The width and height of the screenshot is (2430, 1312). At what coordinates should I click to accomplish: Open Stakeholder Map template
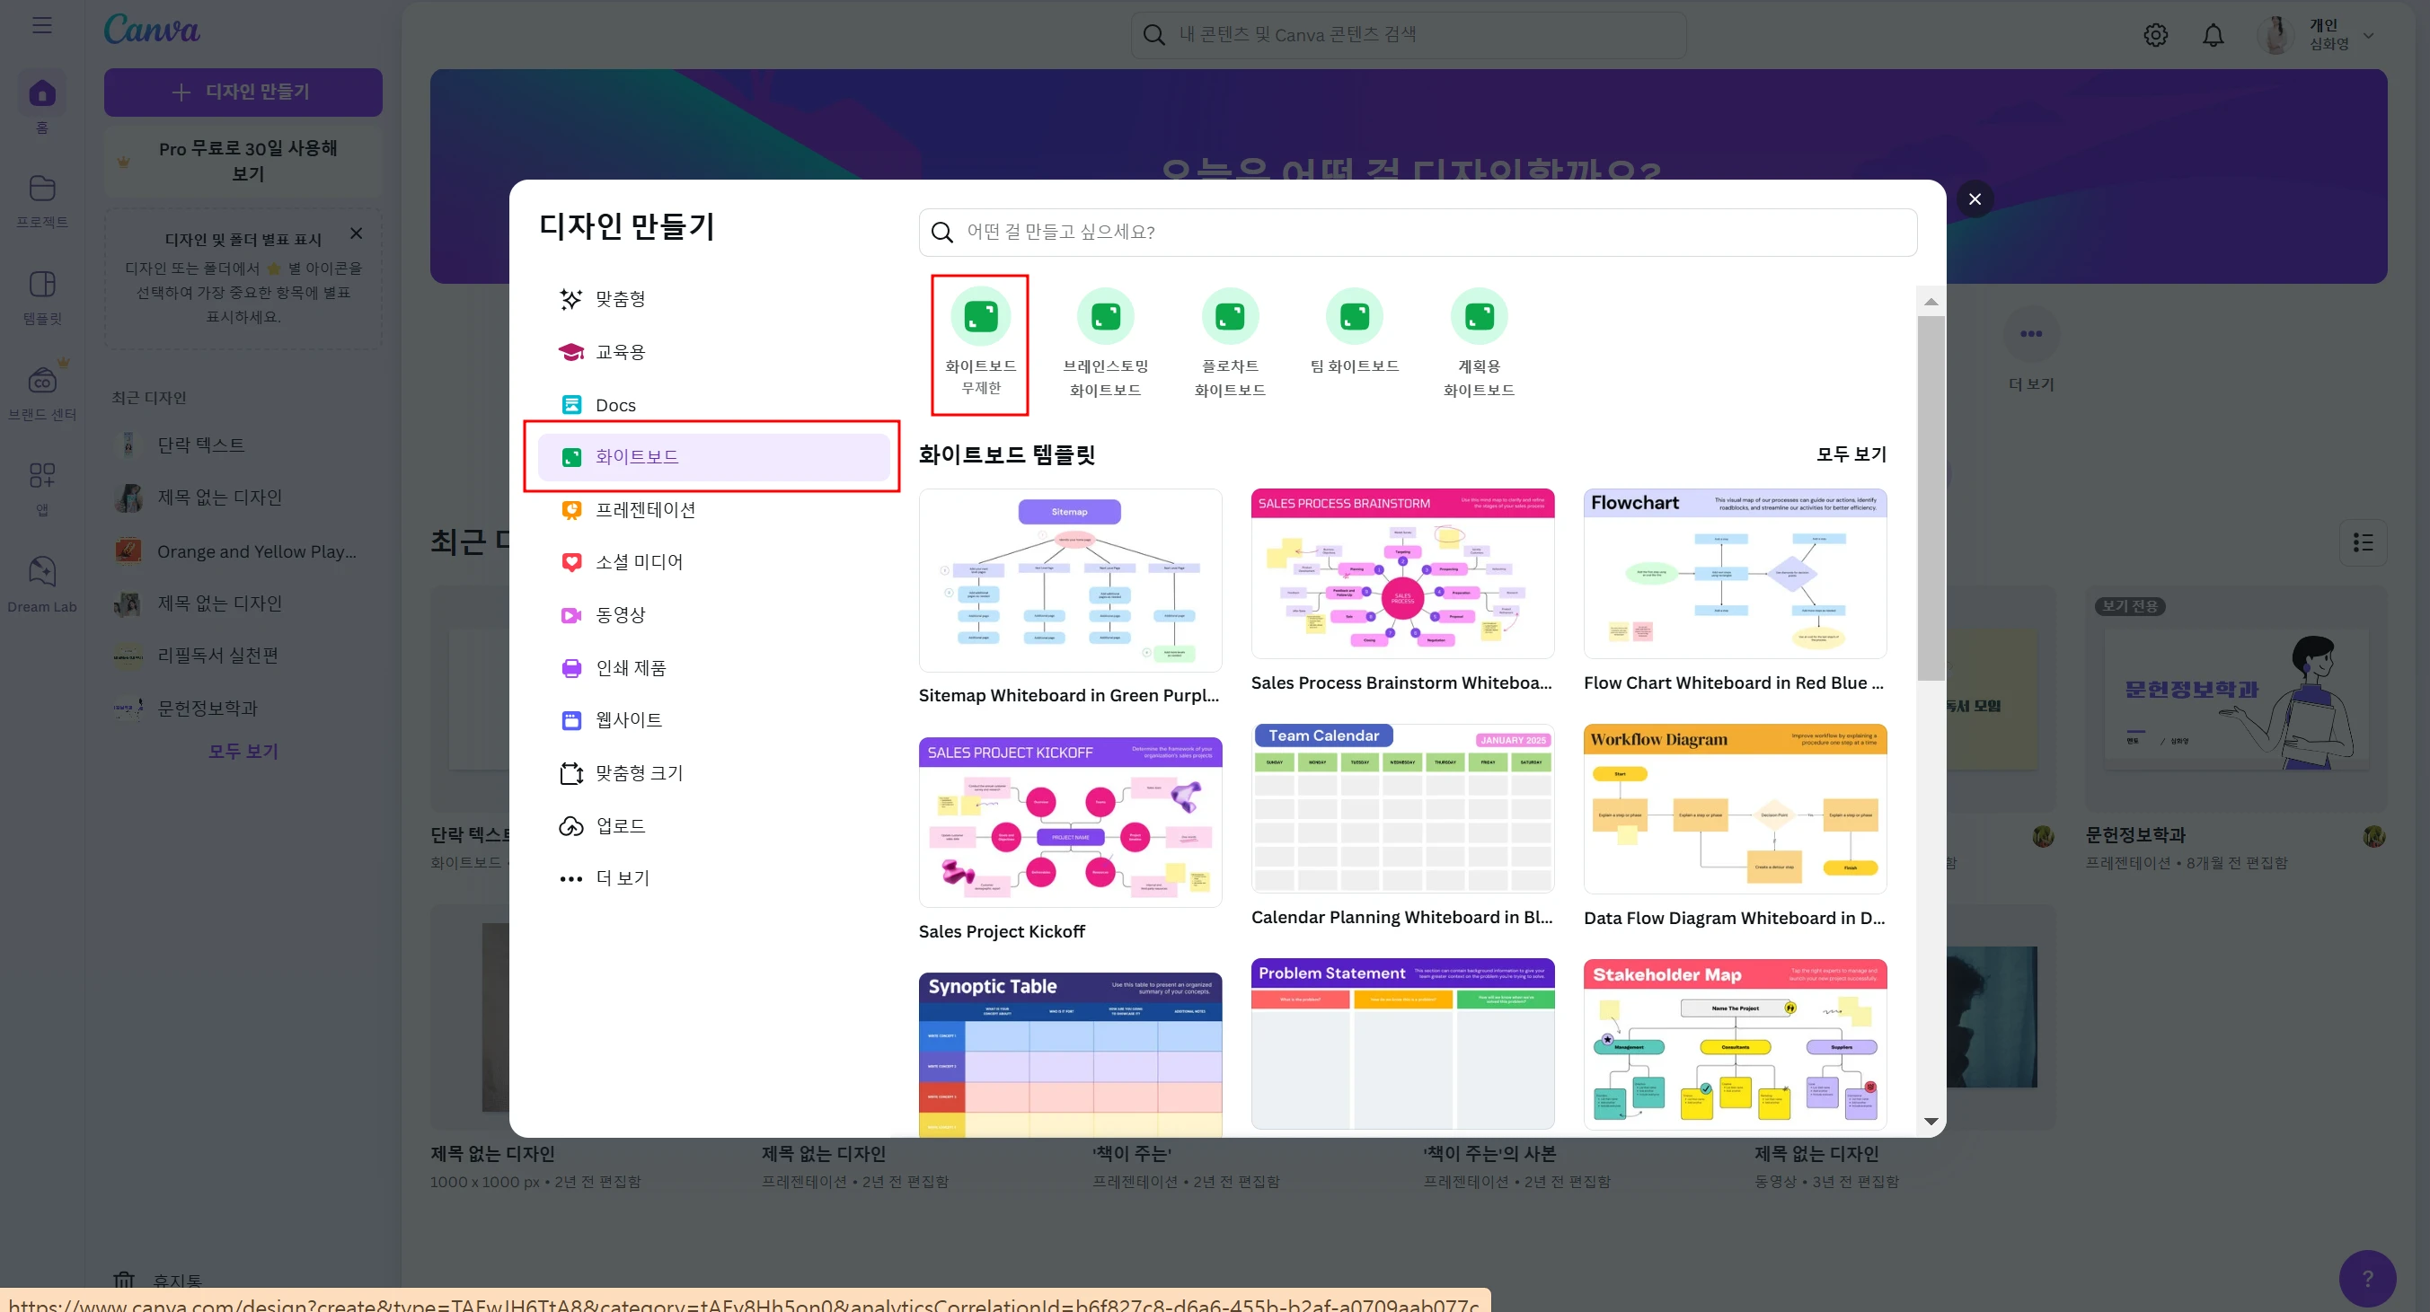(x=1735, y=1044)
